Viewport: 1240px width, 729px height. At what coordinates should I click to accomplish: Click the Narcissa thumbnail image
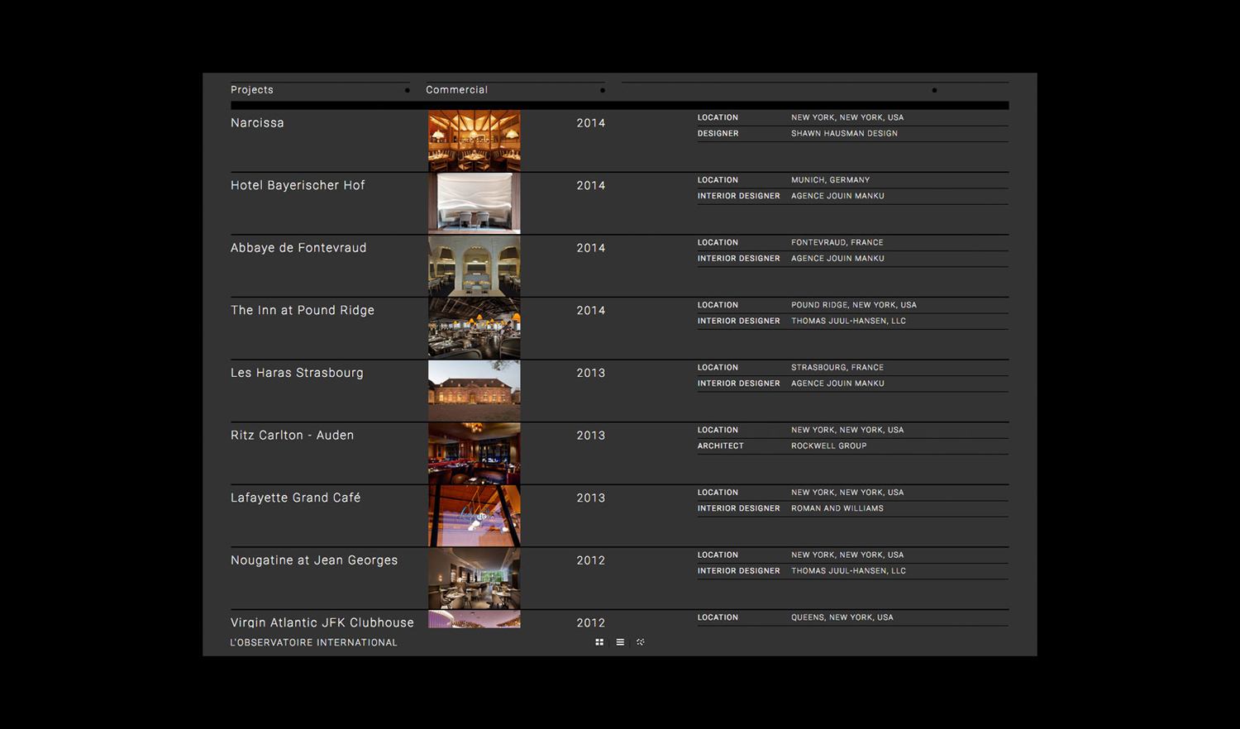click(x=475, y=141)
